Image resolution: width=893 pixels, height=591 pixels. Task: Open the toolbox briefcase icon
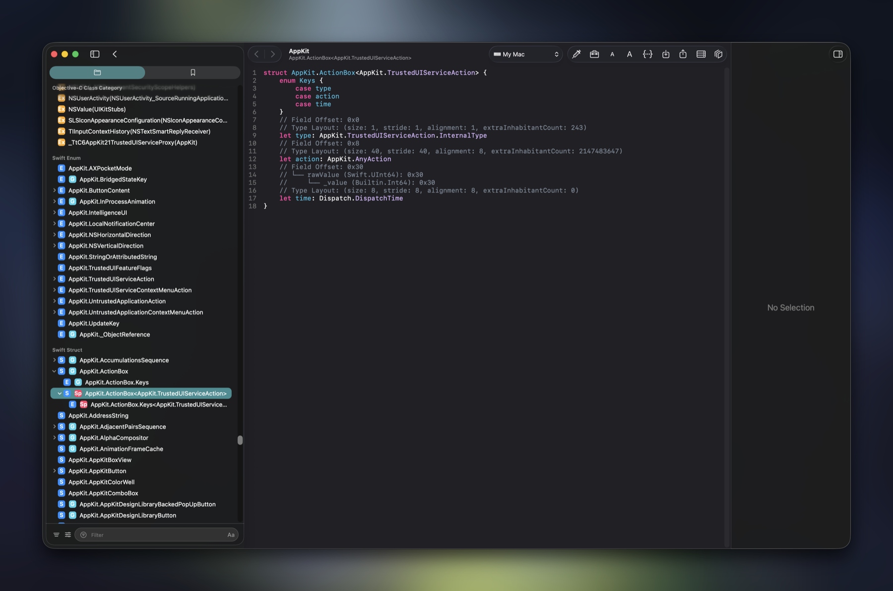tap(594, 54)
